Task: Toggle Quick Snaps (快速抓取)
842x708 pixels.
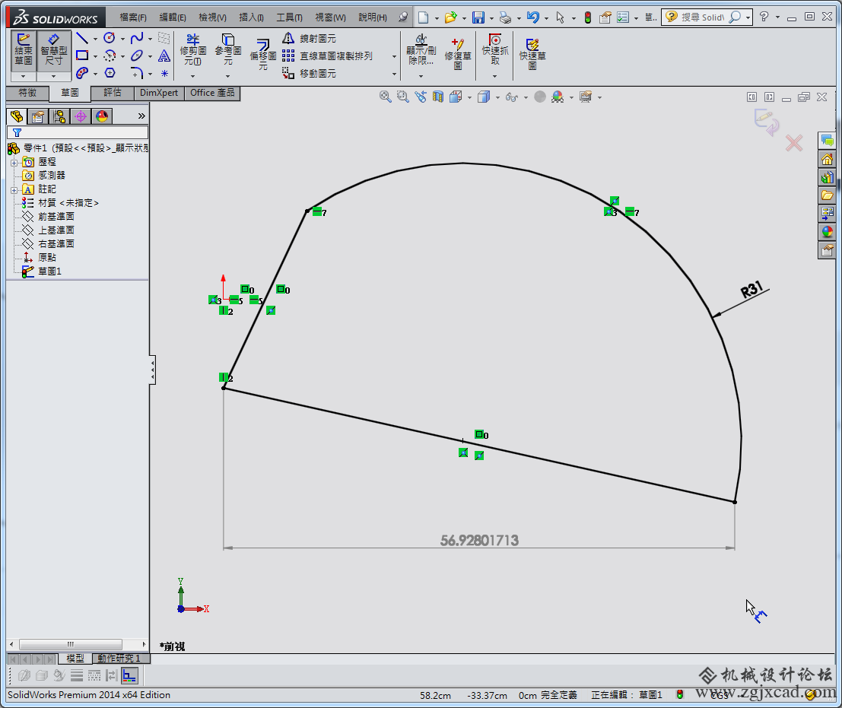Action: [x=494, y=49]
